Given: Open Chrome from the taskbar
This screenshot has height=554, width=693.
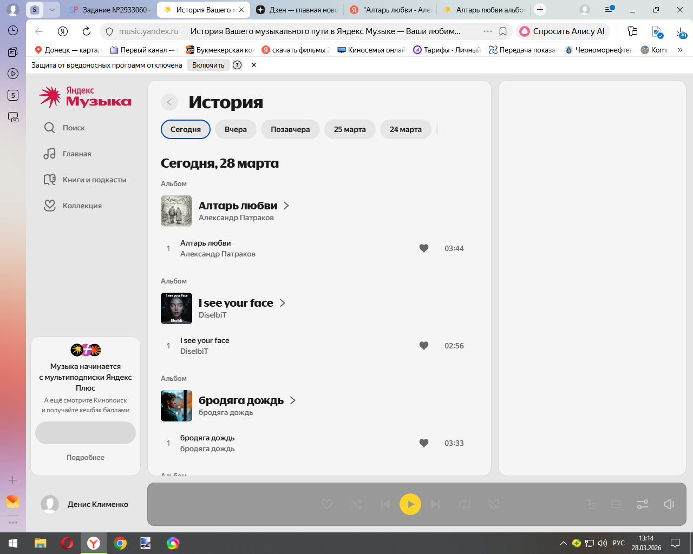Looking at the screenshot, I should [x=120, y=543].
